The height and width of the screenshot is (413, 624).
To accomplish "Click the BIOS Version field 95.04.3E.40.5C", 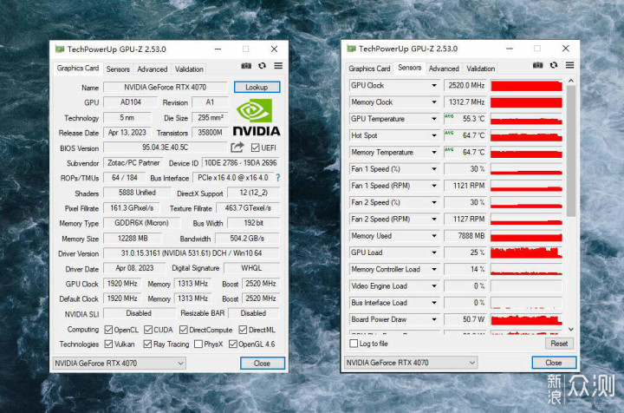I will coord(166,147).
